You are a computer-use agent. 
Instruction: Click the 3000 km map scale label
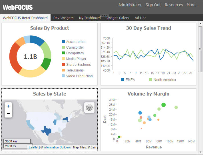click(11, 141)
